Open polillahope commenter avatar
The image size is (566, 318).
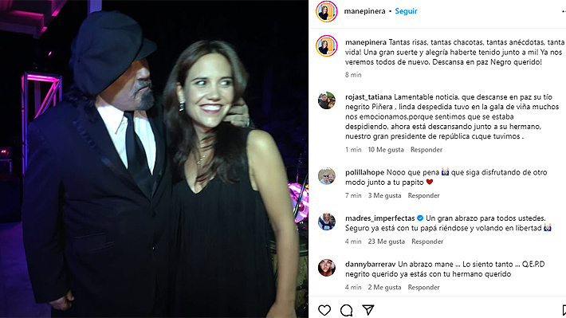click(327, 176)
